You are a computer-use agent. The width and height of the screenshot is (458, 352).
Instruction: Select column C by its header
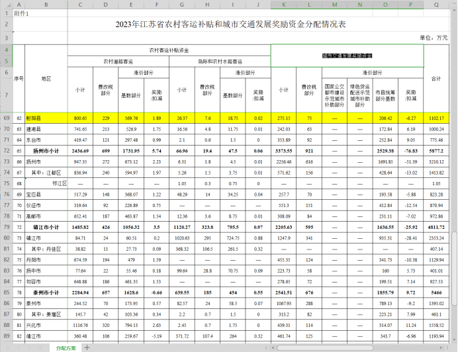pyautogui.click(x=80, y=4)
